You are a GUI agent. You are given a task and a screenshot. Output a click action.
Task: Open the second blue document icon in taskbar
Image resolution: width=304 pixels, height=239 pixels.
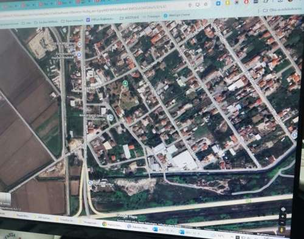[182, 232]
